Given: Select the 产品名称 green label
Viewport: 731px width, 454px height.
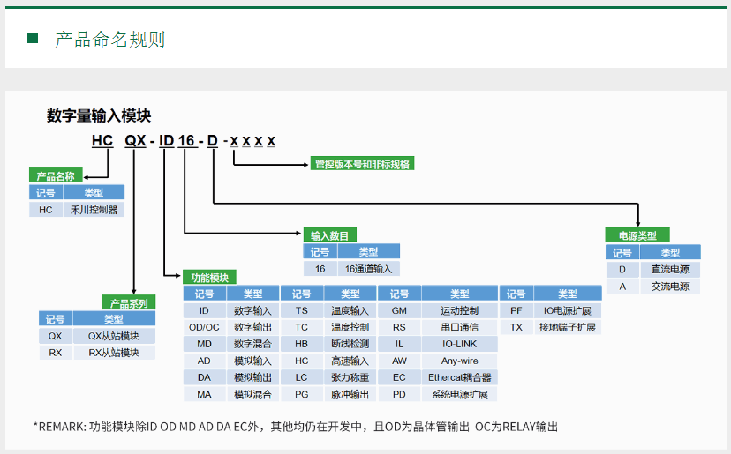Looking at the screenshot, I should click(x=56, y=176).
